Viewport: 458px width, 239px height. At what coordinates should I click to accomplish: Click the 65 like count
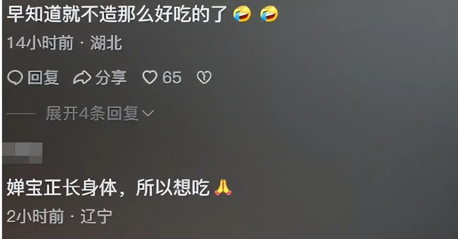tap(172, 78)
